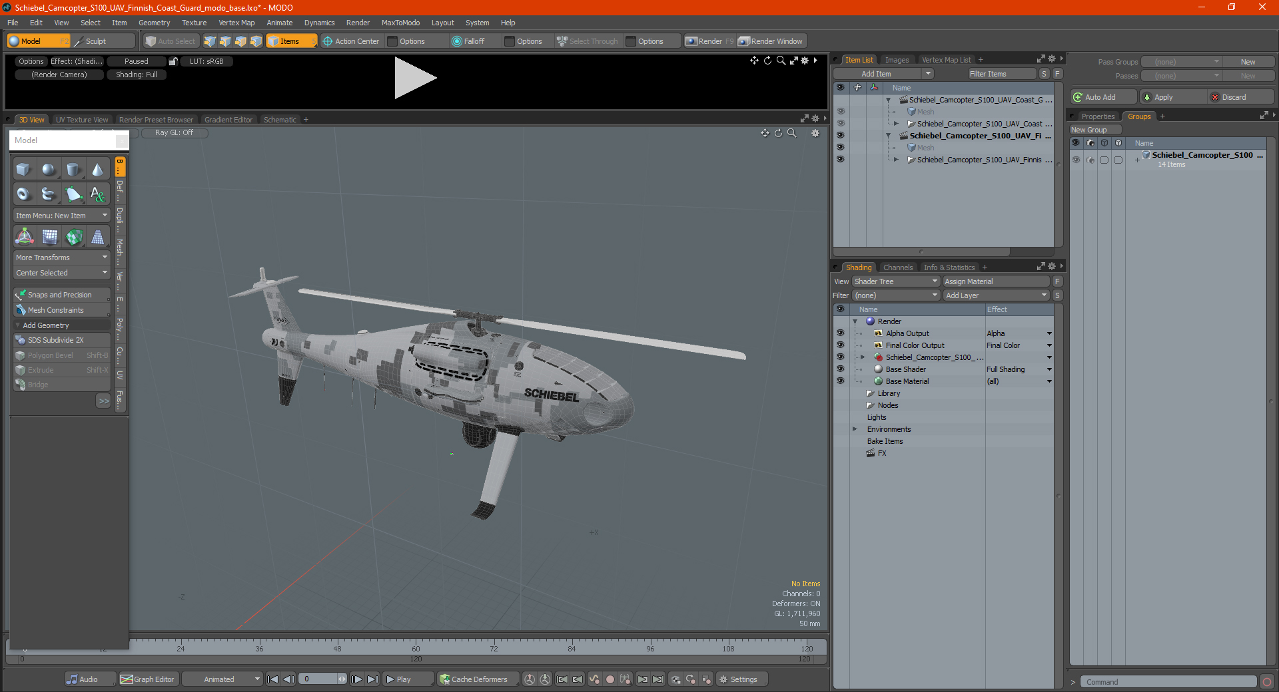
Task: Select the cone primitive tool
Action: click(98, 170)
